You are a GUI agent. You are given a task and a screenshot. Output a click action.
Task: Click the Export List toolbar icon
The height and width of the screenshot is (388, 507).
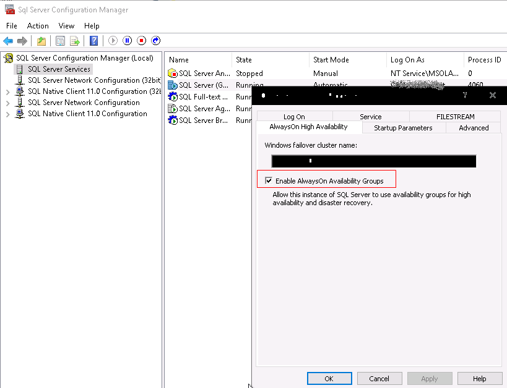coord(75,41)
